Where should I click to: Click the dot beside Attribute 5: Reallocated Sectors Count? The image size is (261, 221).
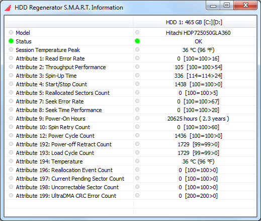coord(11,92)
